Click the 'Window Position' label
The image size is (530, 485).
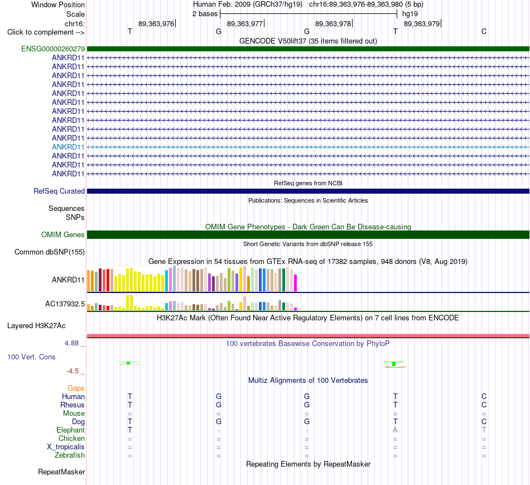point(58,4)
